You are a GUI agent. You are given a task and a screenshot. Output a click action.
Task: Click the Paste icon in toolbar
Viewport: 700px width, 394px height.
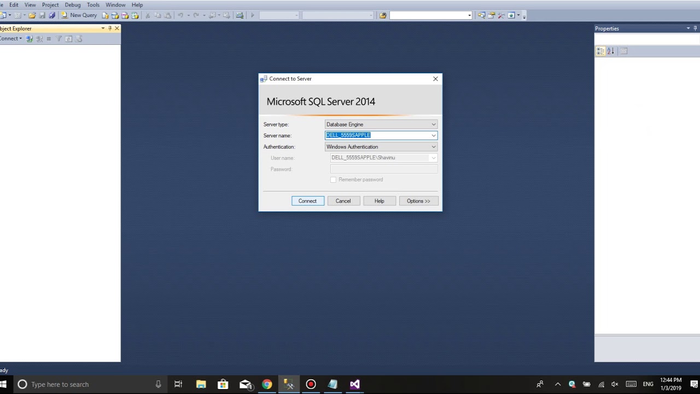click(x=167, y=15)
